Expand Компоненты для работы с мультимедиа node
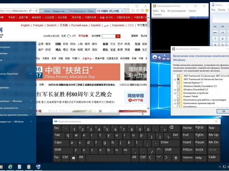 click(175, 100)
